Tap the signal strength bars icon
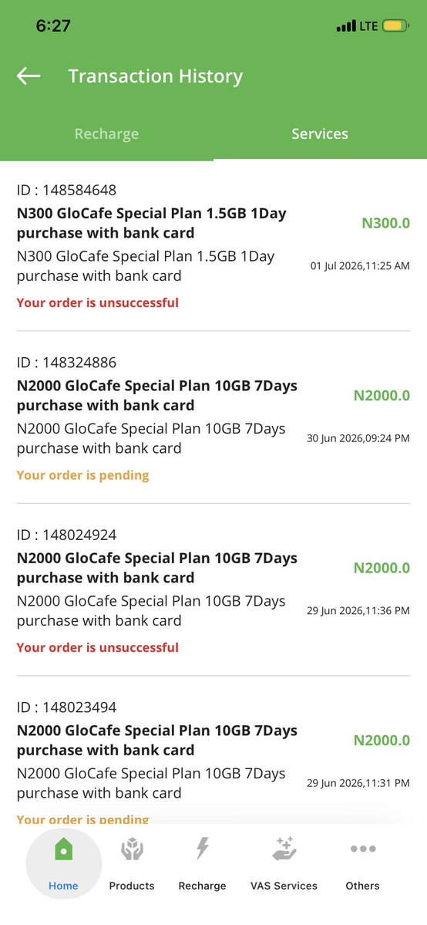Viewport: 427px width, 925px height. [x=346, y=26]
